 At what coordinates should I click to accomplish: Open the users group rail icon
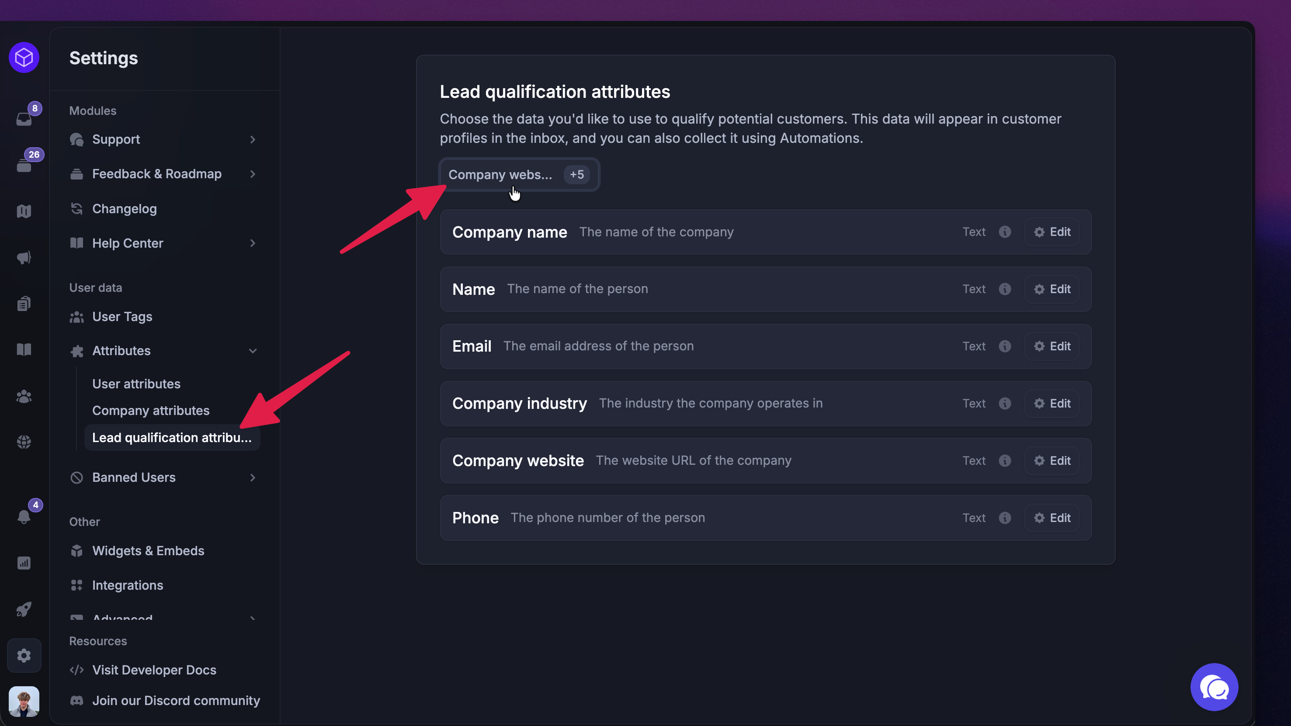(x=24, y=396)
